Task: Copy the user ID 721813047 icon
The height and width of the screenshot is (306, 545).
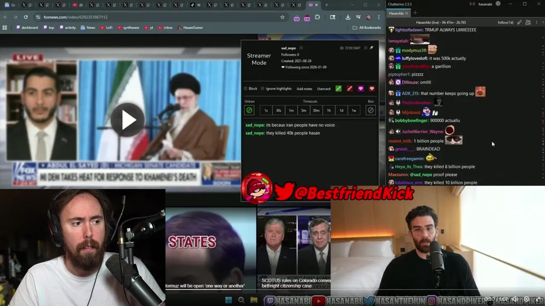Action: pos(365,48)
